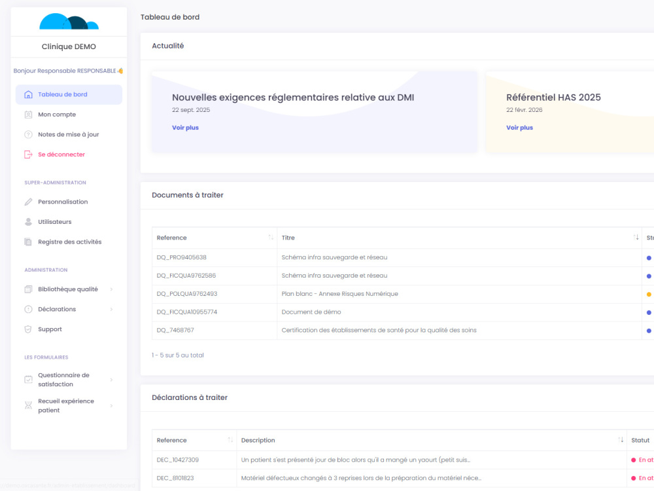The image size is (654, 491).
Task: Select document reference DQ_7468767
Action: pos(175,330)
